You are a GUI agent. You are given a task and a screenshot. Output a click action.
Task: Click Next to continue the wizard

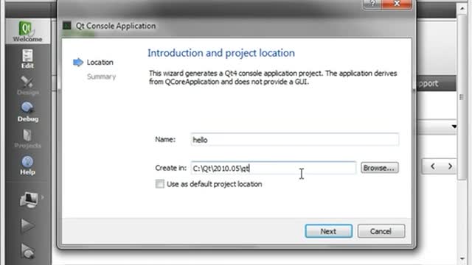328,231
